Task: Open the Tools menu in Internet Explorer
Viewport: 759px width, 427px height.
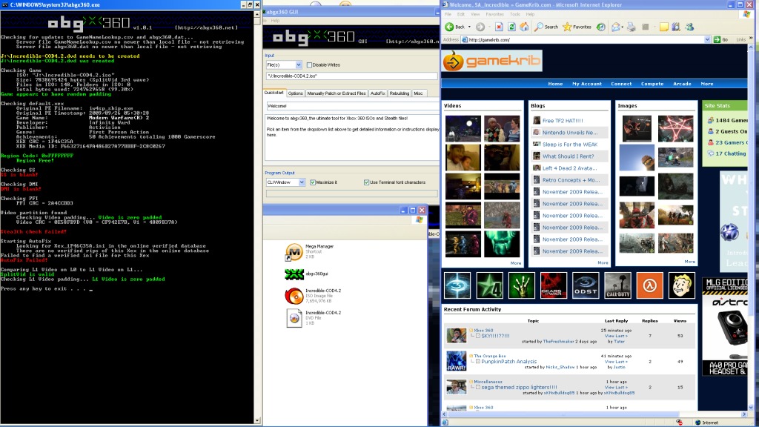Action: (514, 15)
